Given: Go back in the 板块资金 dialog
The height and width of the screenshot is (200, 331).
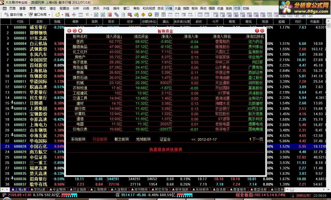Looking at the screenshot, I should 69,31.
